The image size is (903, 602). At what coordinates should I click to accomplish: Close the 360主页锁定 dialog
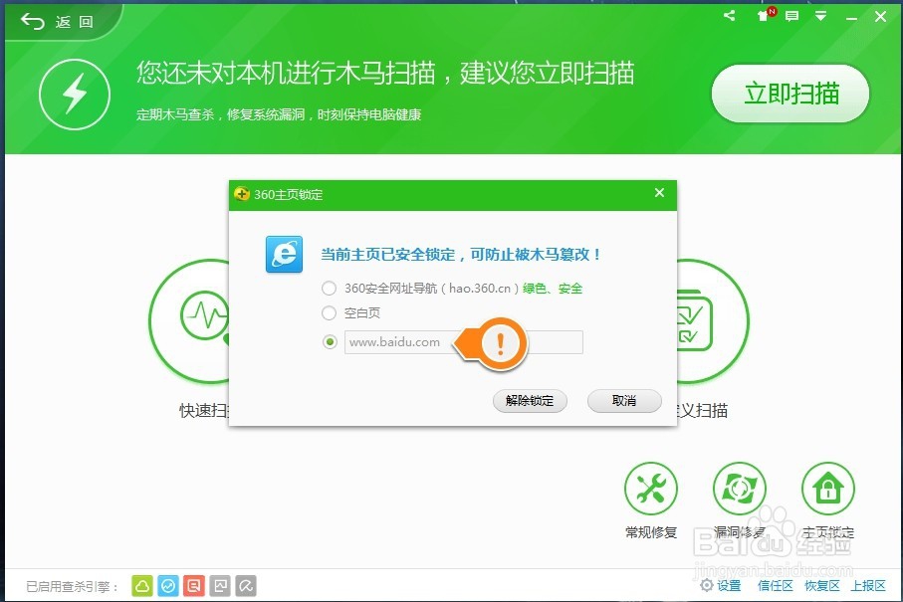coord(659,193)
